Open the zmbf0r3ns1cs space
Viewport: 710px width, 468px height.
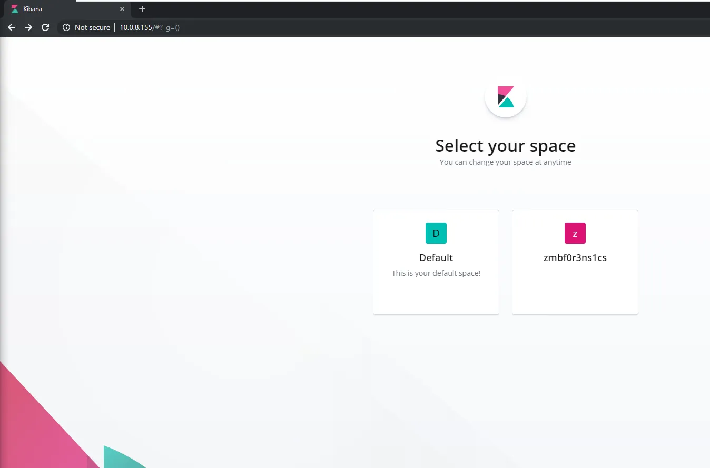[575, 262]
